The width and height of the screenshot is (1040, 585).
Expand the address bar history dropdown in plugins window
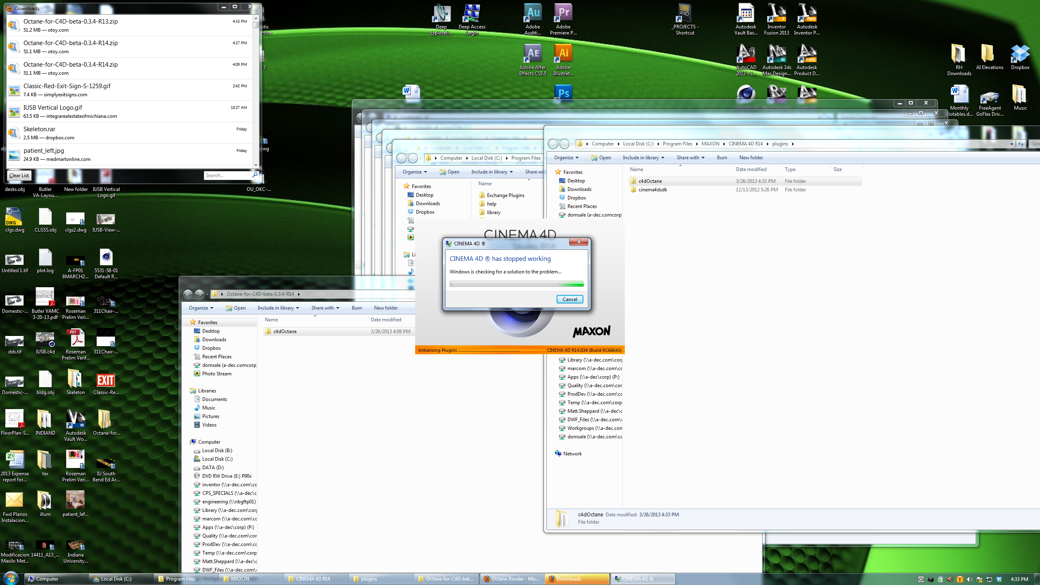(x=1012, y=144)
